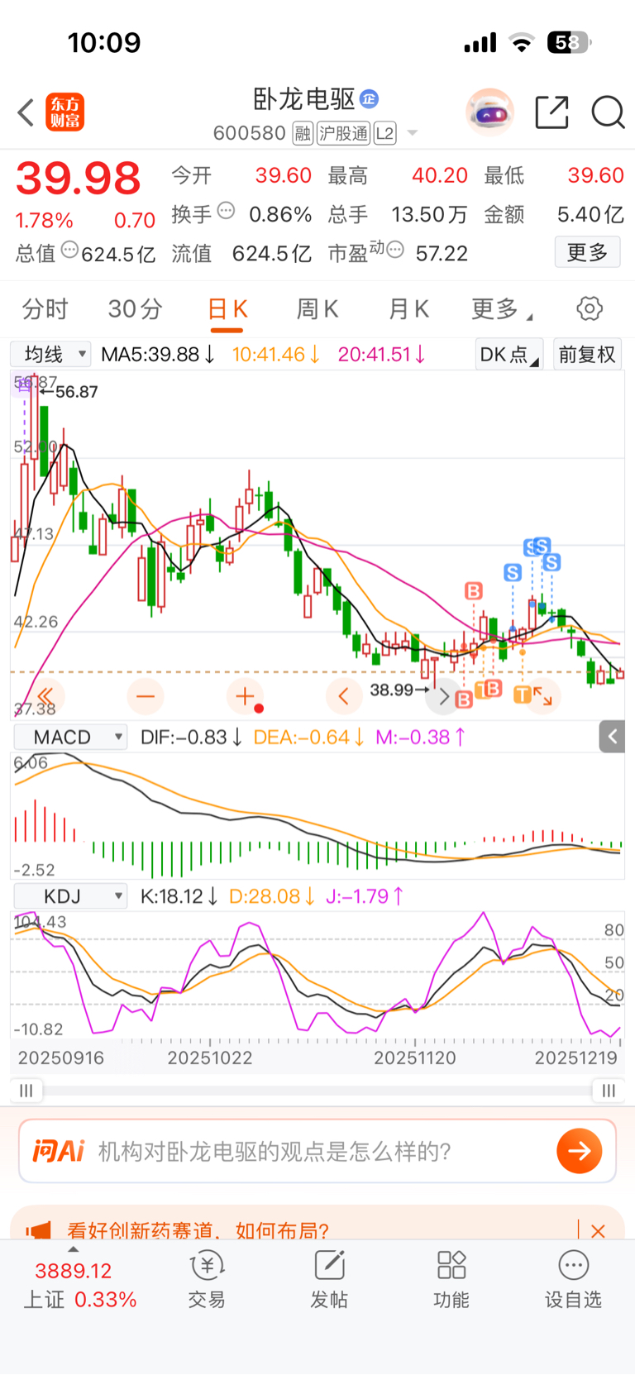Viewport: 635px width, 1375px height.
Task: Open the 均线 indicator dropdown
Action: [x=50, y=355]
